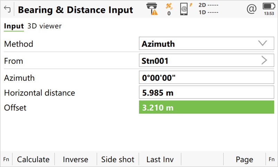
Task: Switch to the 3D viewer tab
Action: (44, 26)
